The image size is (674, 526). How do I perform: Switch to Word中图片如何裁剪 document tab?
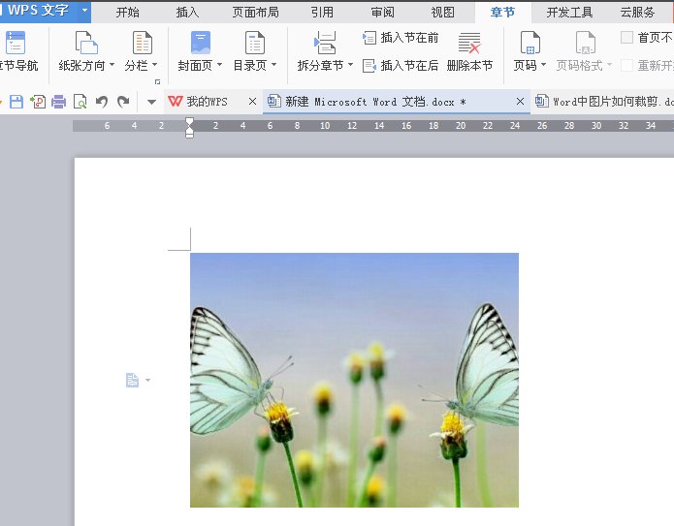[x=604, y=102]
